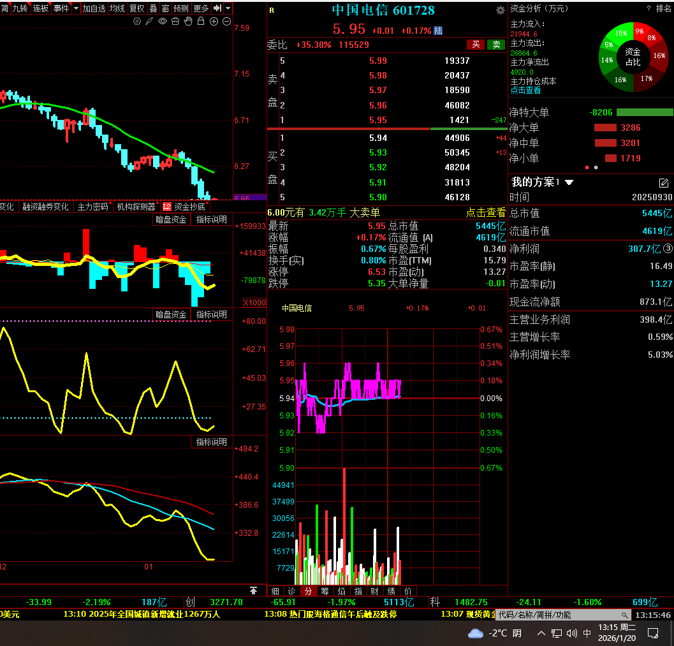
Task: Click the search magnifier icon
Action: coord(624,615)
